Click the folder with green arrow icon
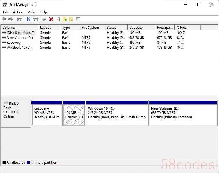 point(65,19)
